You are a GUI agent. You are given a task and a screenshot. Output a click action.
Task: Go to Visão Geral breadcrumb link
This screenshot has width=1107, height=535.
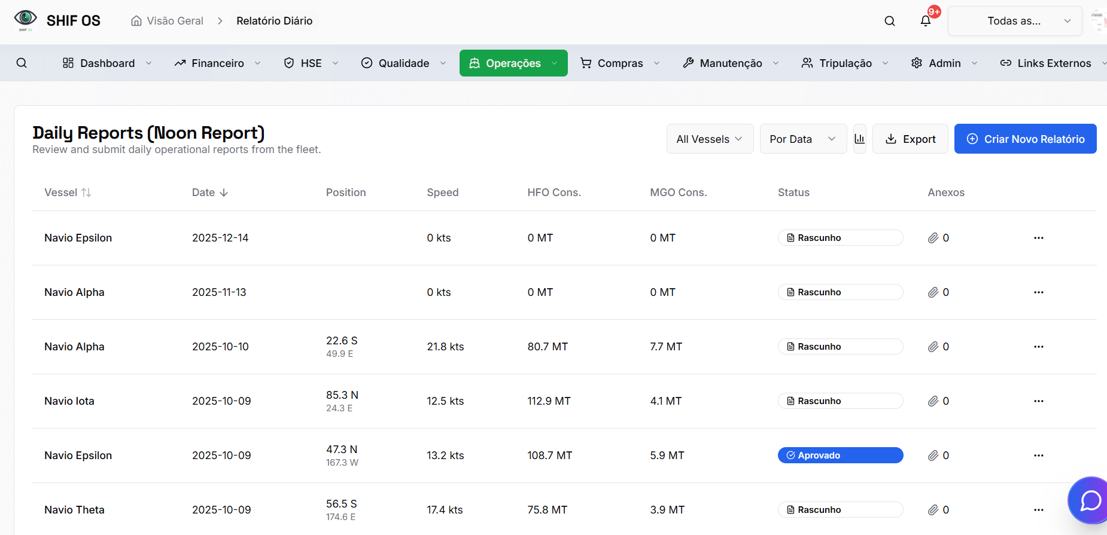pos(168,21)
